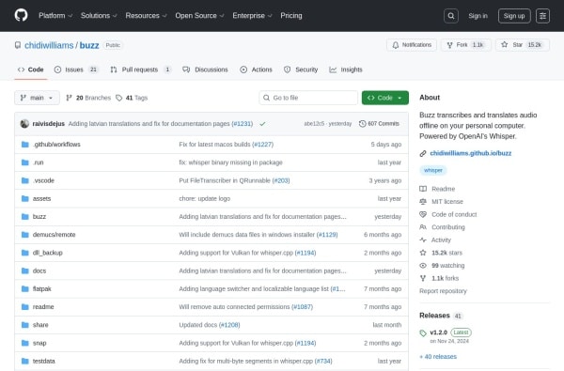
Task: Click the dll_backup folder icon
Action: (24, 253)
